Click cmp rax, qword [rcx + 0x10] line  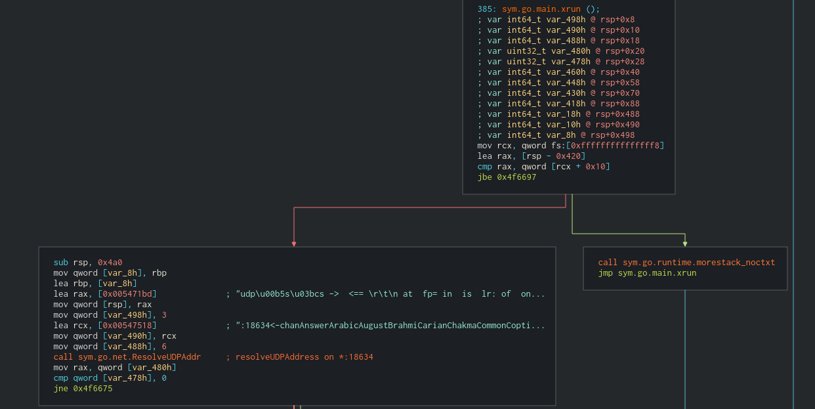(544, 167)
